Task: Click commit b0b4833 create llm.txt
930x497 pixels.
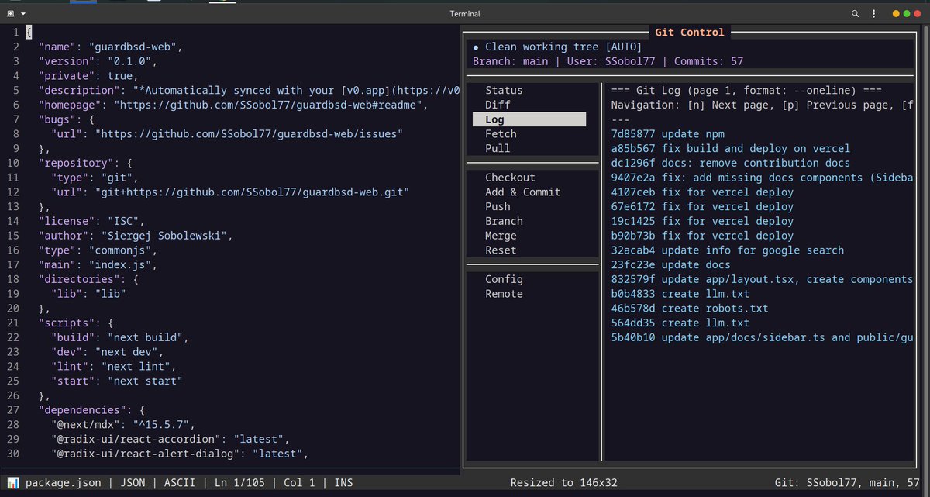Action: coord(680,294)
